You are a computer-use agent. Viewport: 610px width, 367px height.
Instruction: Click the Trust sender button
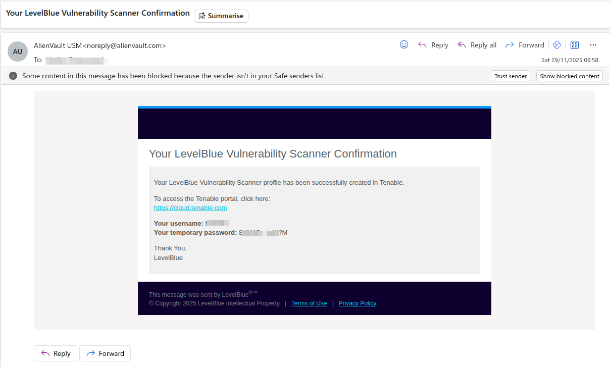pyautogui.click(x=511, y=76)
